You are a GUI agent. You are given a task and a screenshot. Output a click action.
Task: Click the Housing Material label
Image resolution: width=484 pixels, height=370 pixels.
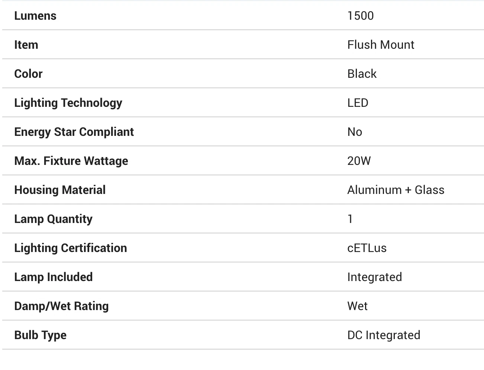point(60,190)
